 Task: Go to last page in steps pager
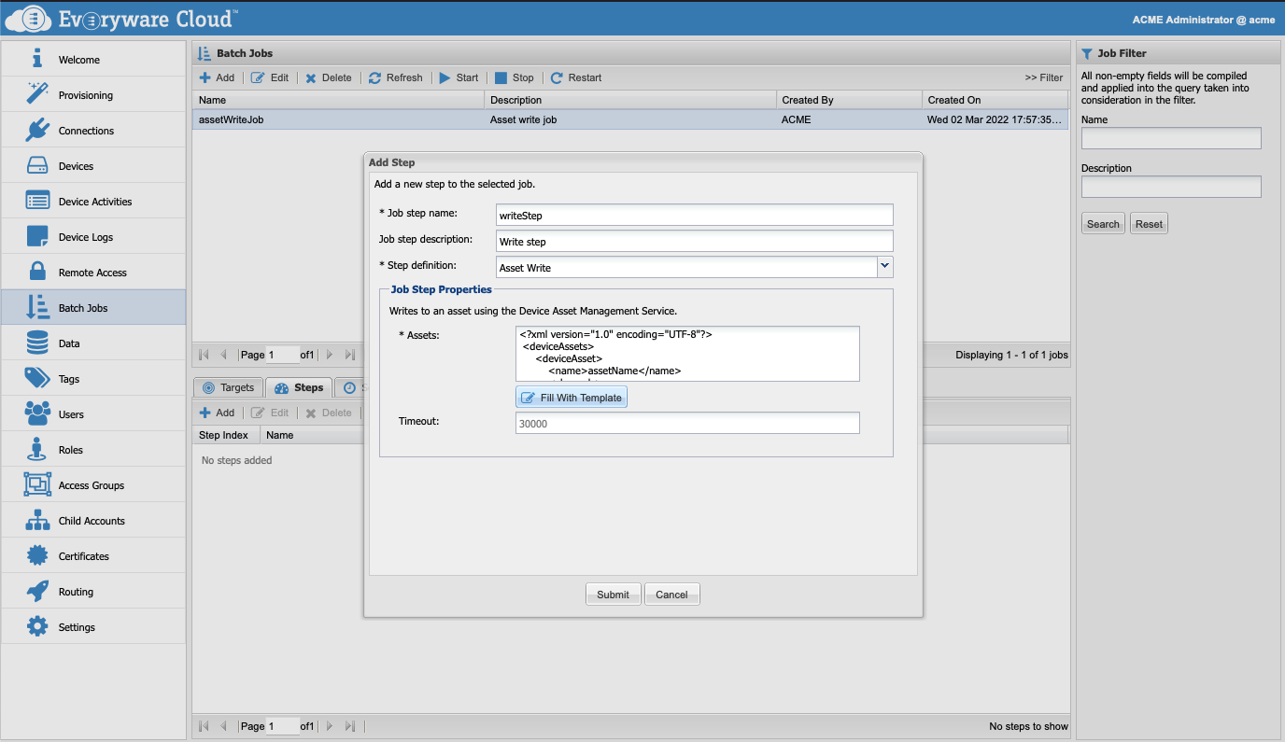350,726
